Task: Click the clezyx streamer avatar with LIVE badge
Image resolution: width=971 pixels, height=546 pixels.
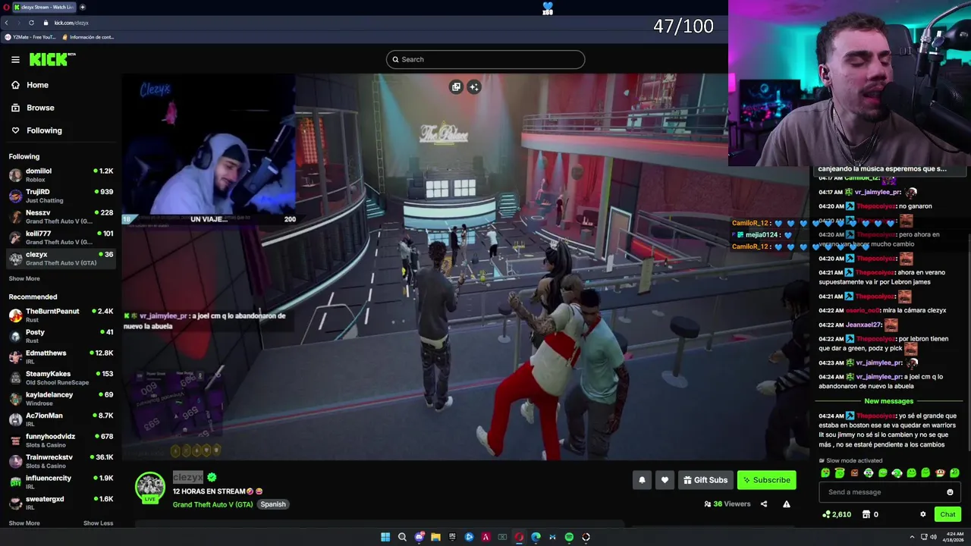Action: [150, 488]
